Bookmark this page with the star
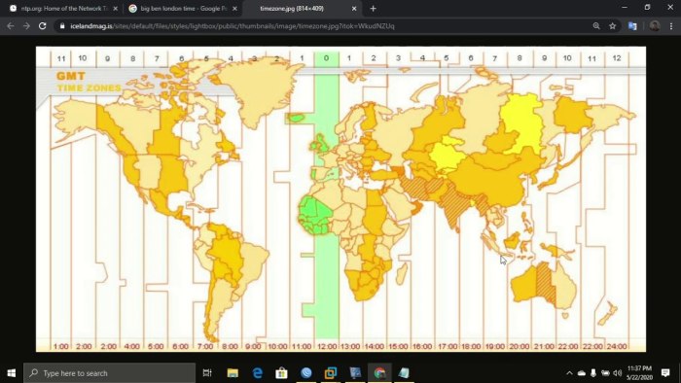Screen dimensions: 681x383 612,26
